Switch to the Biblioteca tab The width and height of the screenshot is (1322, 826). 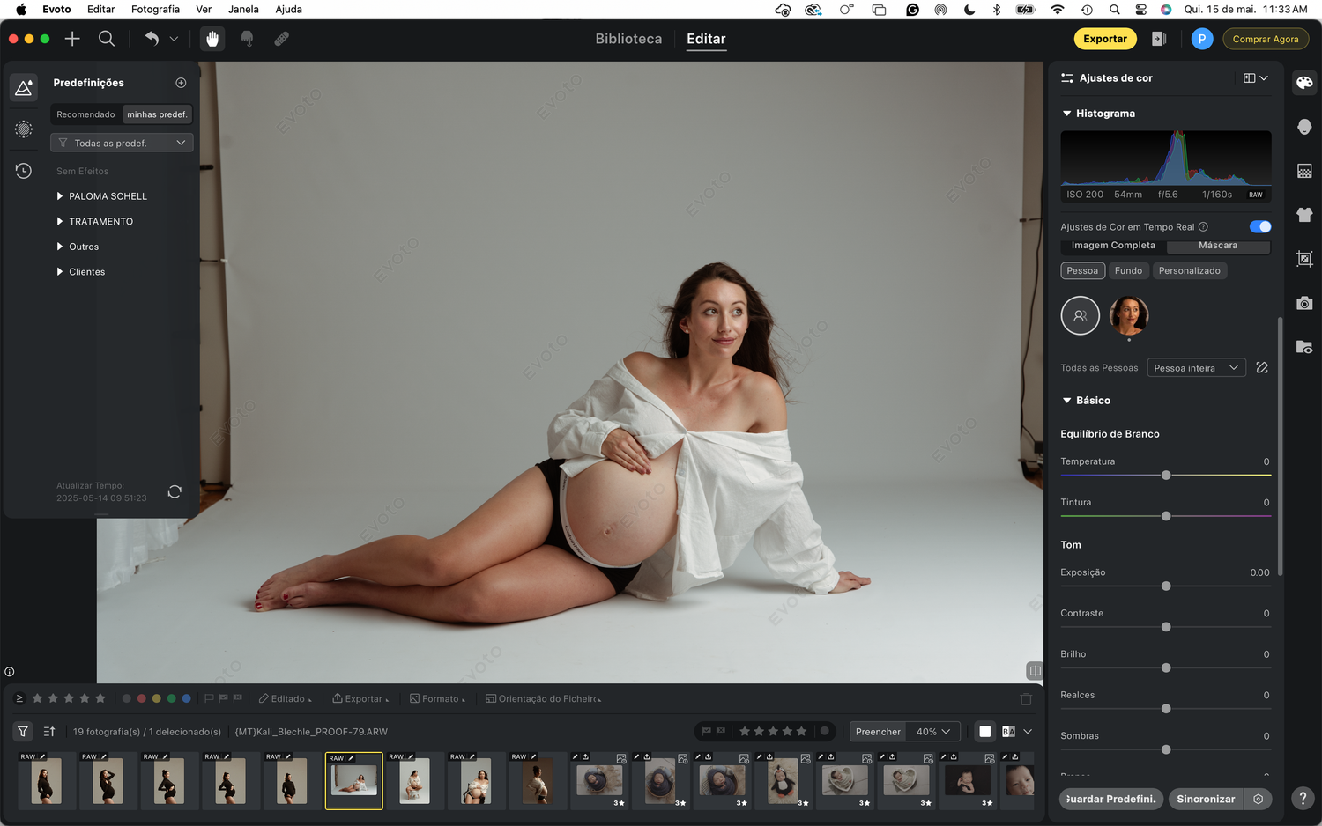pyautogui.click(x=628, y=39)
